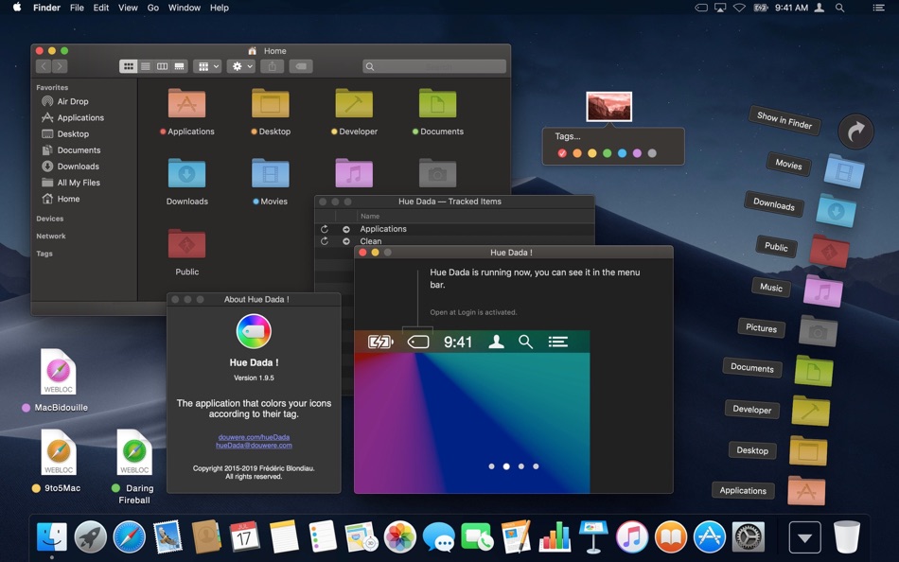Open the Daring Fireball webloc file
Screen dimensions: 899x562
coord(134,452)
